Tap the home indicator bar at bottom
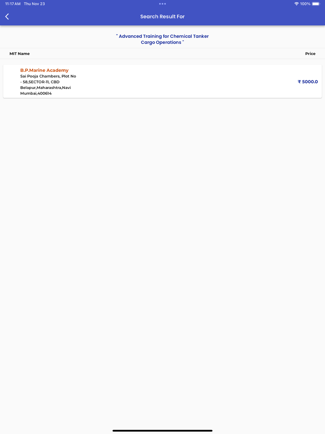This screenshot has height=434, width=325. click(162, 430)
